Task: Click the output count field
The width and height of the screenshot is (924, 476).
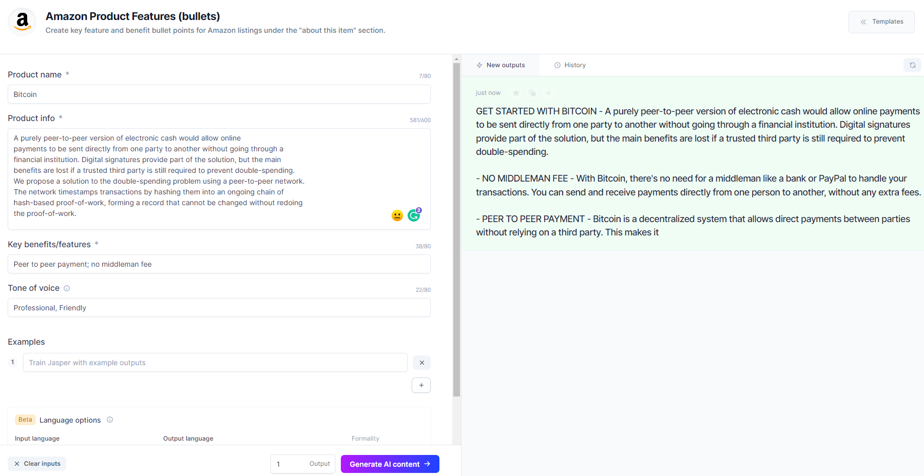Action: 303,464
